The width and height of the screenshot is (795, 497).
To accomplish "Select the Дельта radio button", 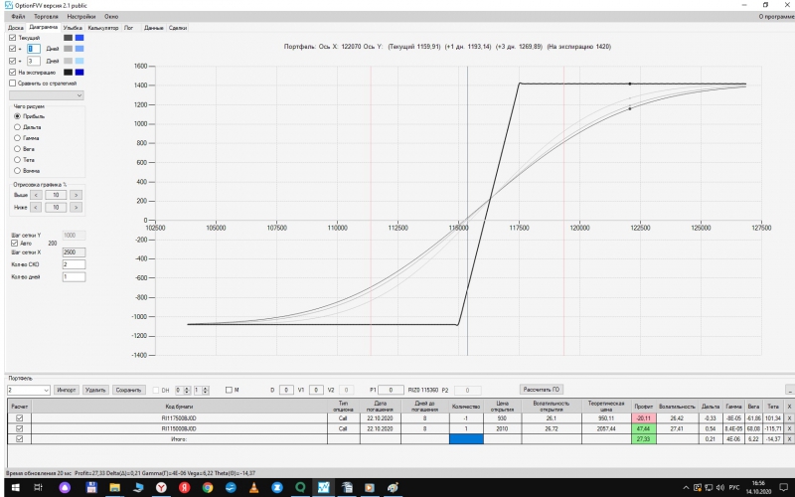I will coord(17,127).
